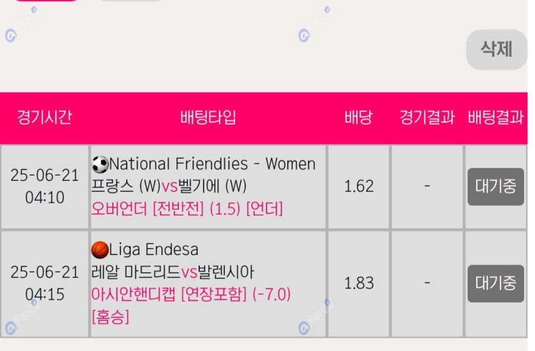Select the 배당 column header
Viewport: 535px width, 351px height.
358,118
